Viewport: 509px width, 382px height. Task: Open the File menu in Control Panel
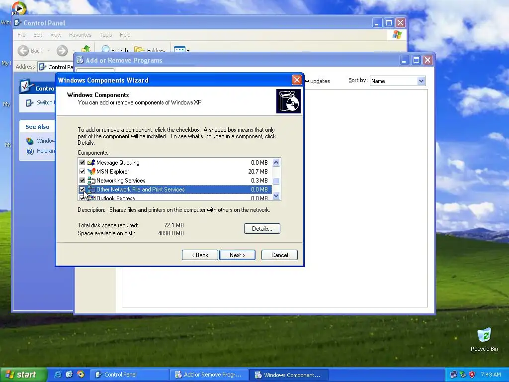point(21,35)
